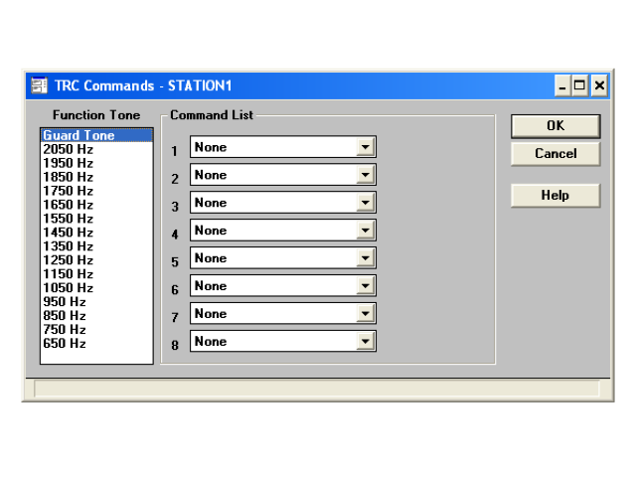Open command 1 dropdown list
636x477 pixels.
[366, 147]
